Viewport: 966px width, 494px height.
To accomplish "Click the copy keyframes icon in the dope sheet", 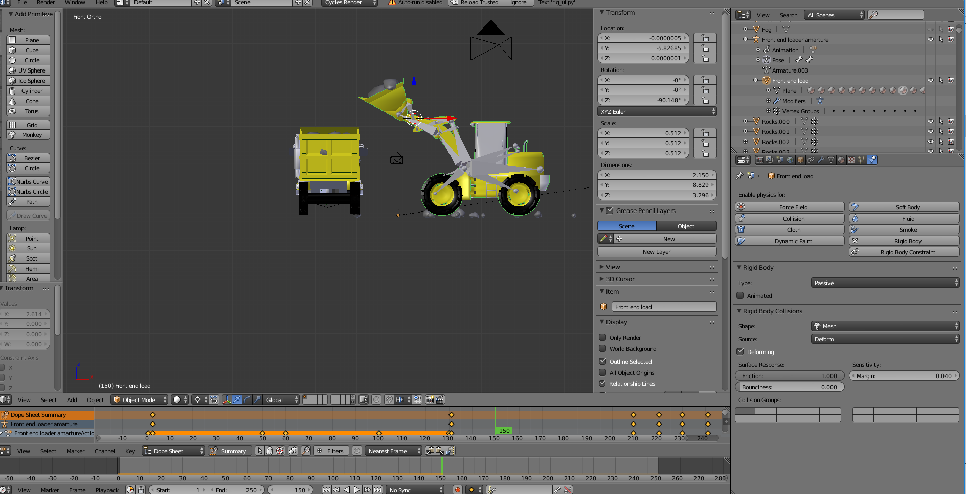I will tap(430, 451).
